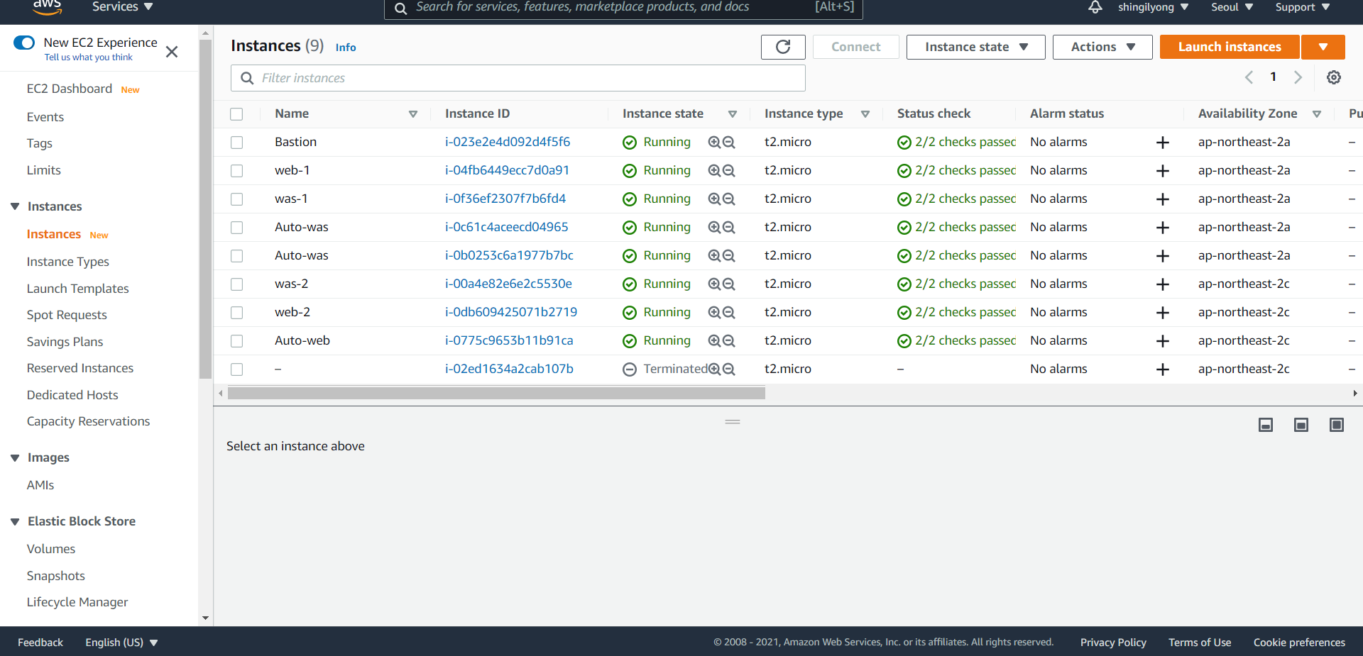Add alarm plus icon for Auto-web
This screenshot has width=1363, height=656.
coord(1163,341)
